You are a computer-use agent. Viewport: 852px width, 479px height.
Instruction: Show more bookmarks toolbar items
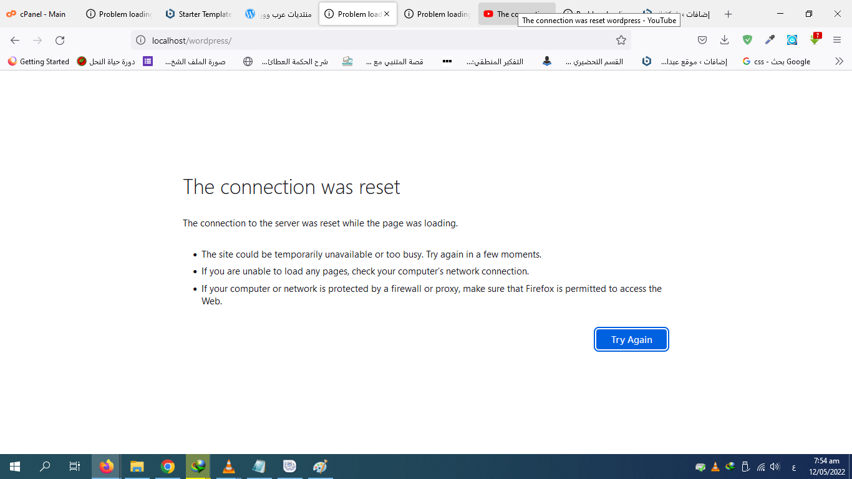click(x=839, y=61)
